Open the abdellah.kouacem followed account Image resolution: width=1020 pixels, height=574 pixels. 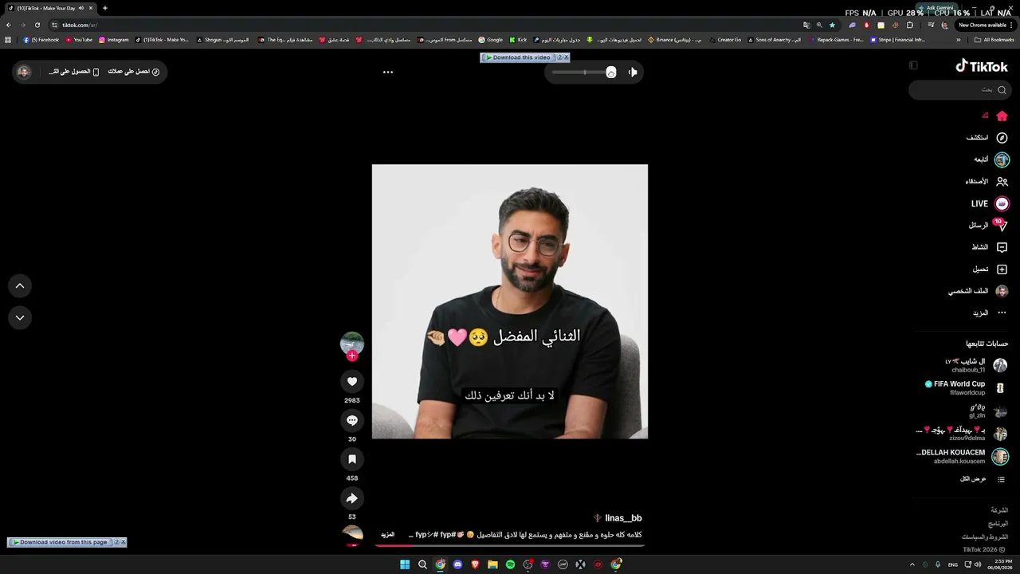click(x=963, y=457)
